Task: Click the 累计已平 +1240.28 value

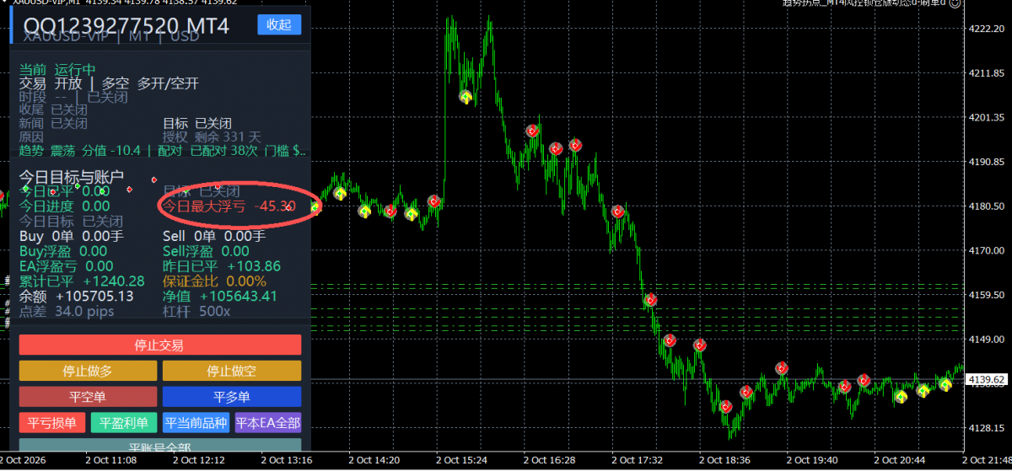Action: coord(82,281)
